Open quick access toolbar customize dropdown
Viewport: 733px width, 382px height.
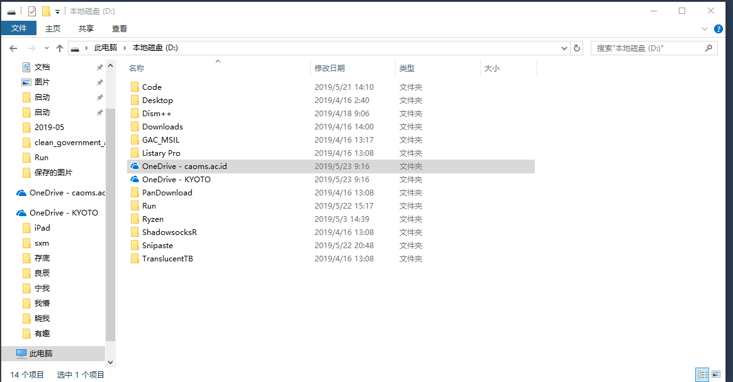click(58, 11)
